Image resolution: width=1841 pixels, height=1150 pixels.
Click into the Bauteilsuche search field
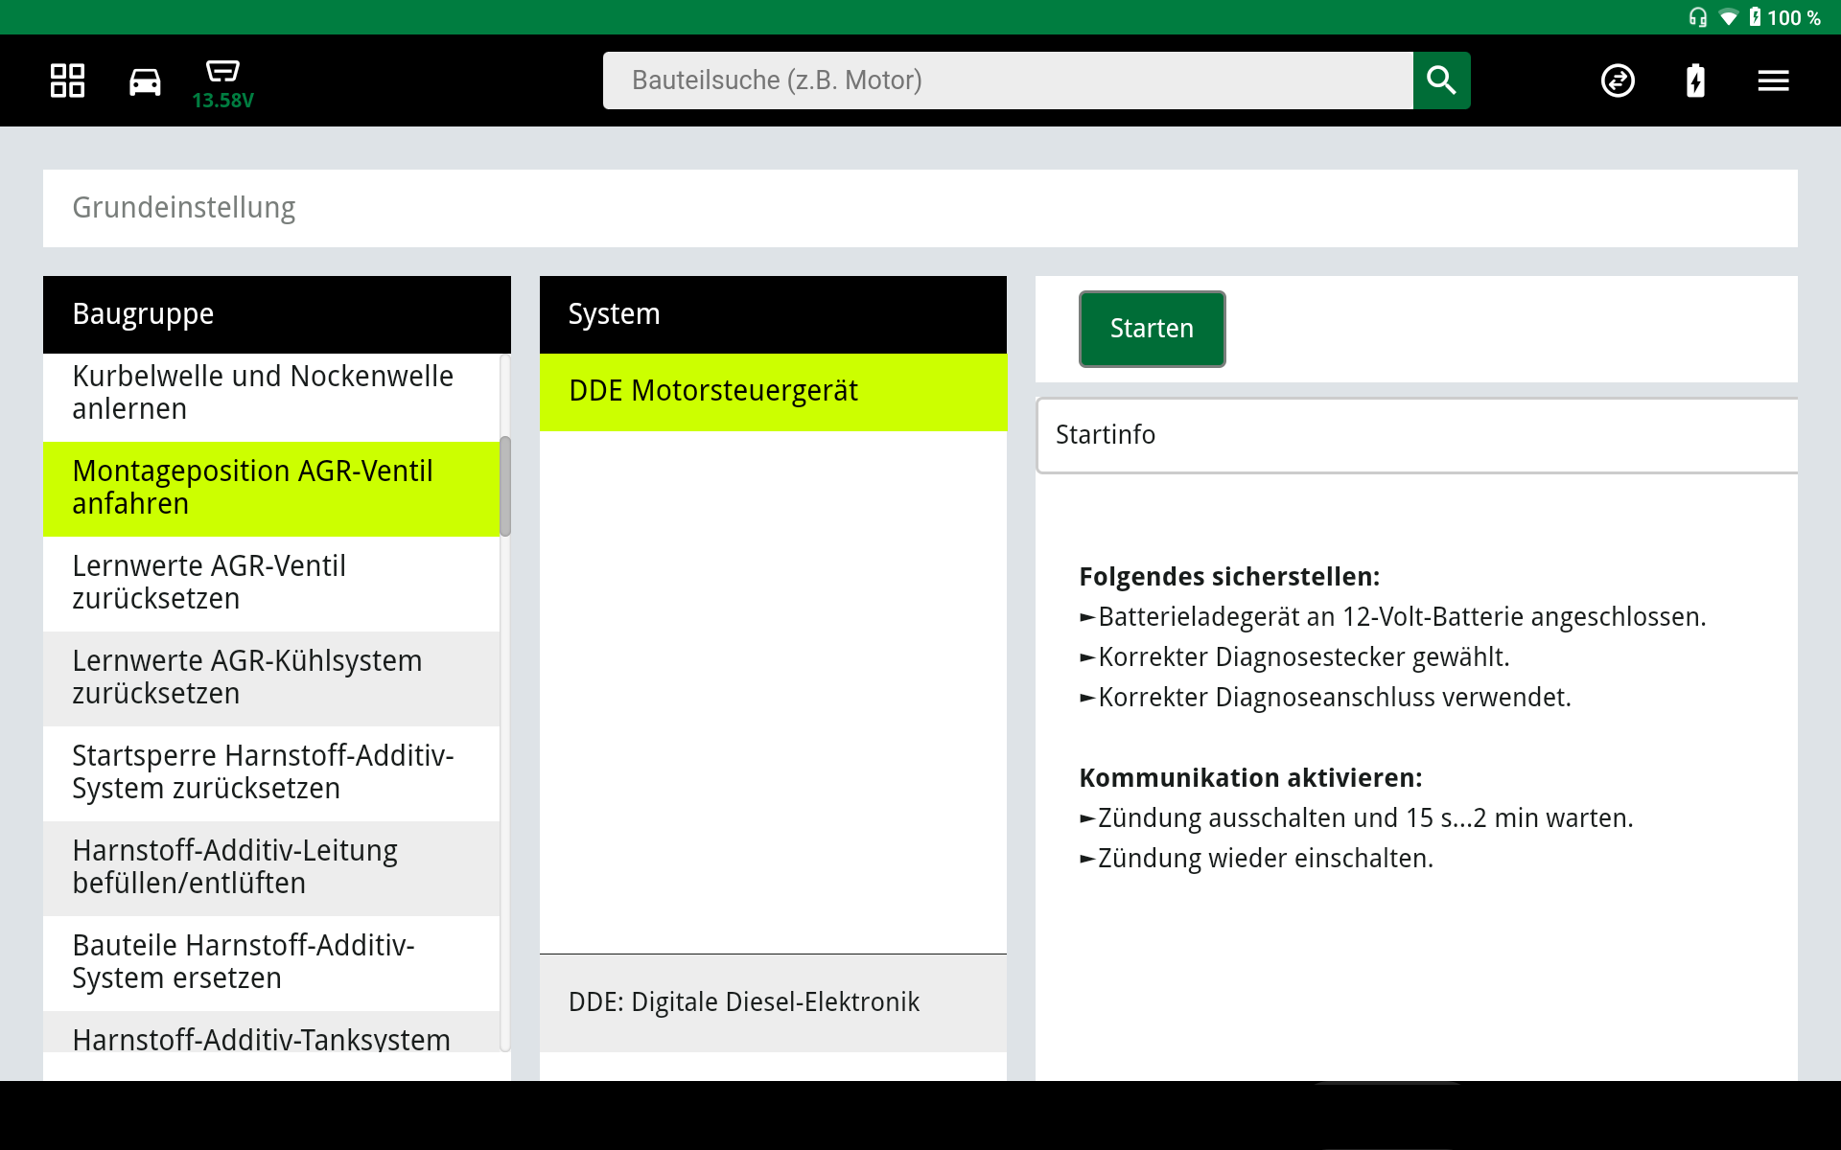[1007, 80]
